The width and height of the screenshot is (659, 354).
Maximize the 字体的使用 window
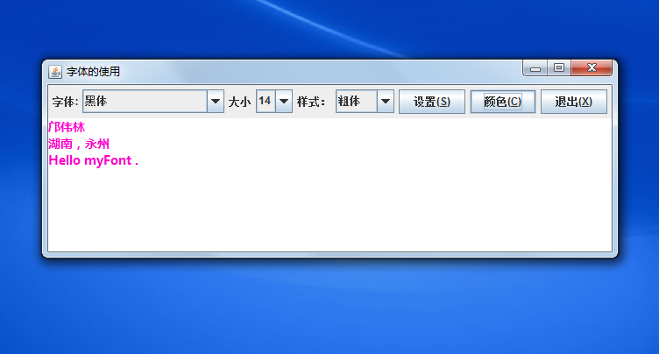559,68
